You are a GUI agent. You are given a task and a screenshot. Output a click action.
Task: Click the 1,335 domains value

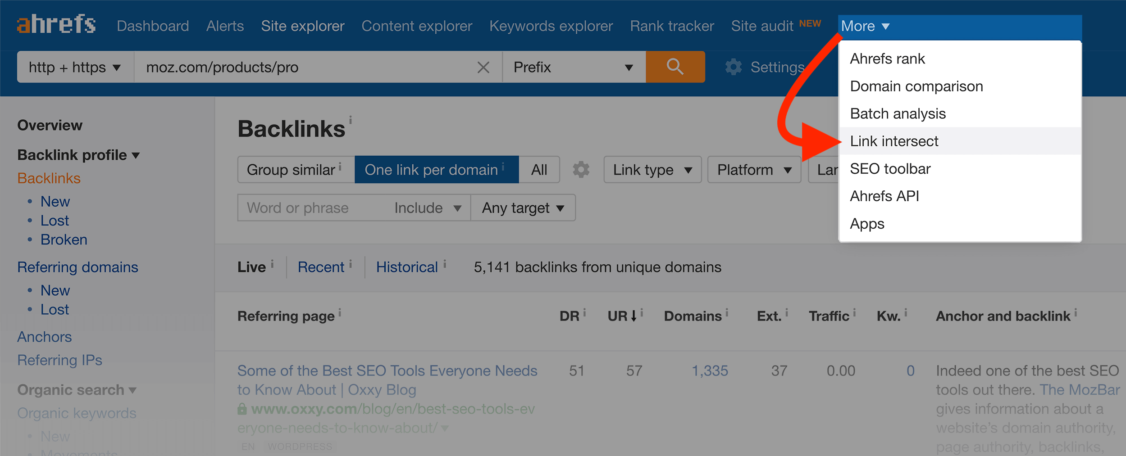710,371
